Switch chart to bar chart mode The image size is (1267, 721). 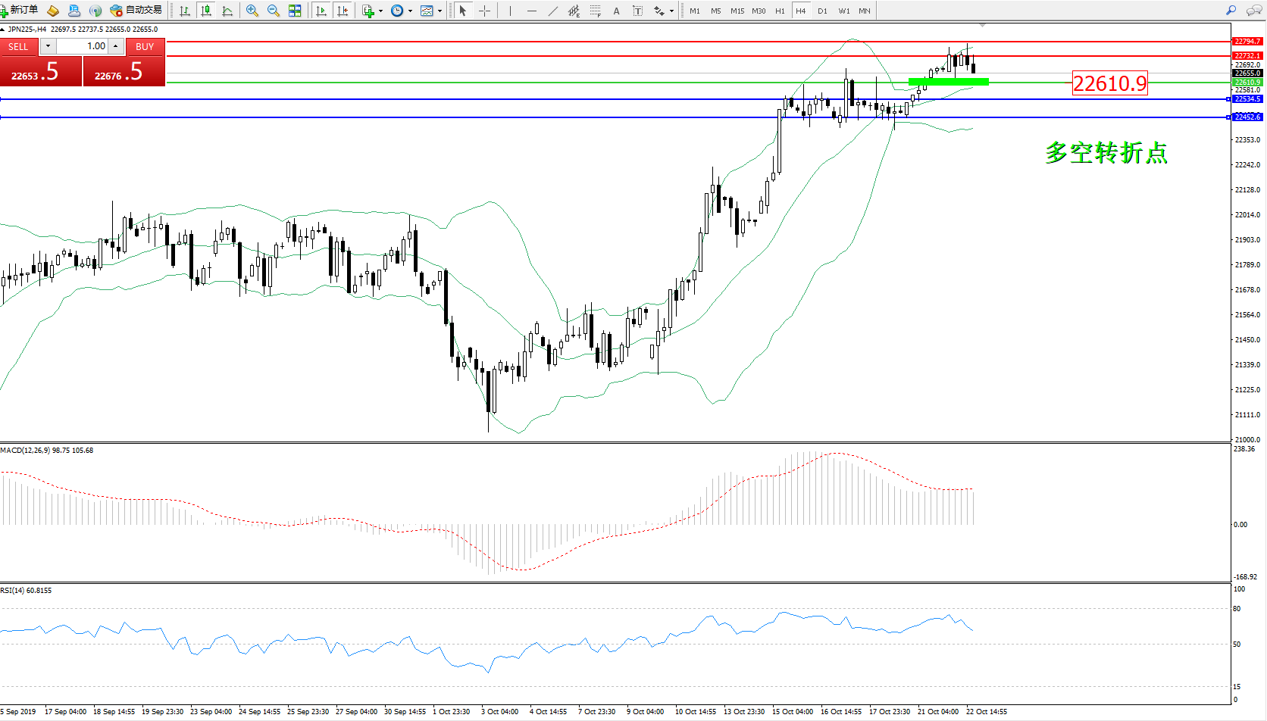[x=184, y=11]
